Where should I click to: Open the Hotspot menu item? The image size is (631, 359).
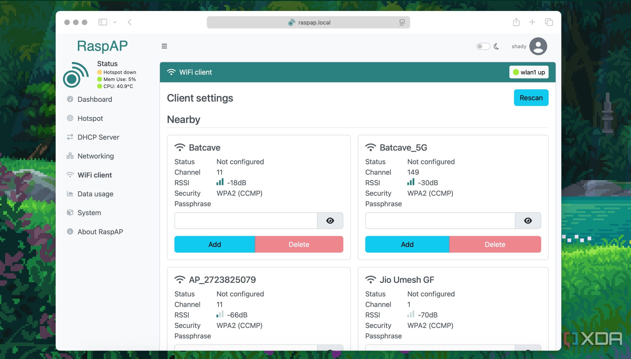(90, 118)
